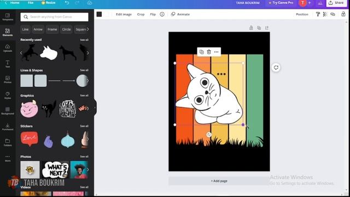Select the Circle filter chip
Viewport: 350px width, 197px height.
[66, 29]
